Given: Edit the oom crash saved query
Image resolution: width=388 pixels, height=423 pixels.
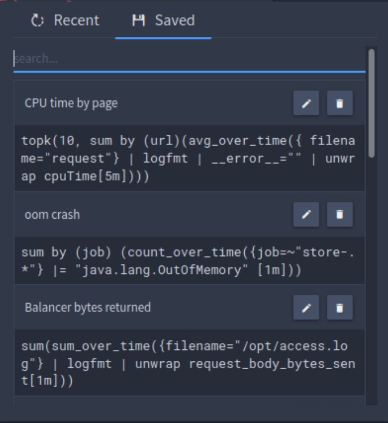Looking at the screenshot, I should [306, 215].
